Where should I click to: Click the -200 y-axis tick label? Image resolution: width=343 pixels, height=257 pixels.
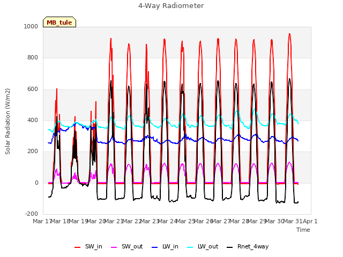click(32, 214)
